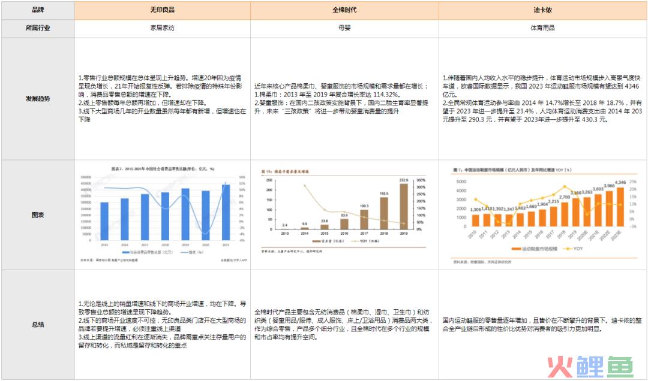
Task: Click the retail sales chart title 图表7
Action: pos(163,169)
